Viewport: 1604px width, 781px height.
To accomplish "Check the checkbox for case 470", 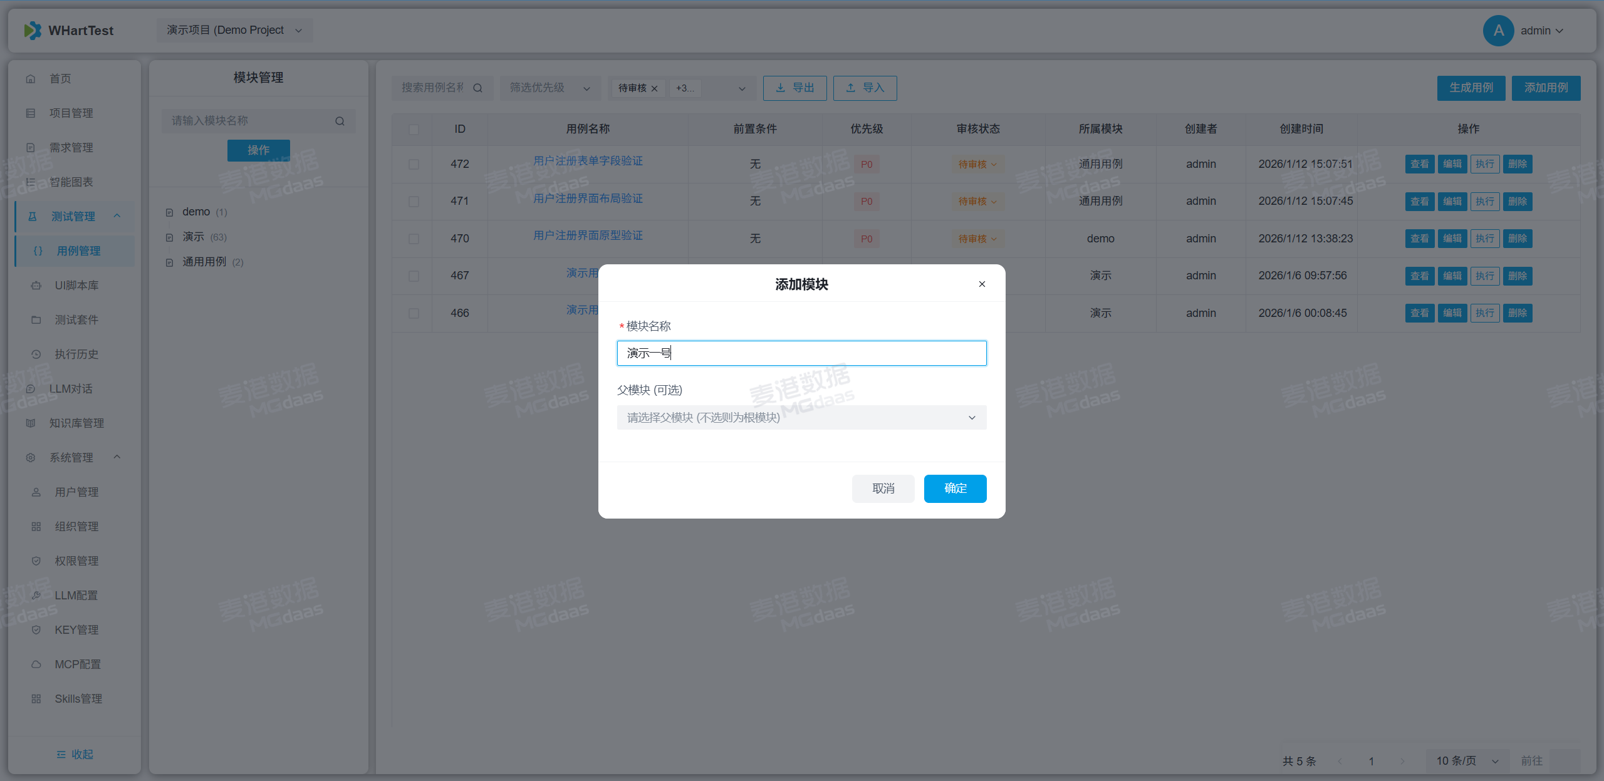I will [414, 239].
